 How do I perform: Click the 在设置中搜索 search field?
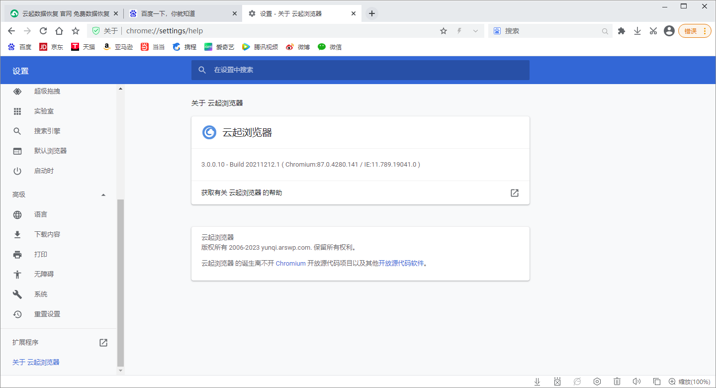click(x=360, y=70)
